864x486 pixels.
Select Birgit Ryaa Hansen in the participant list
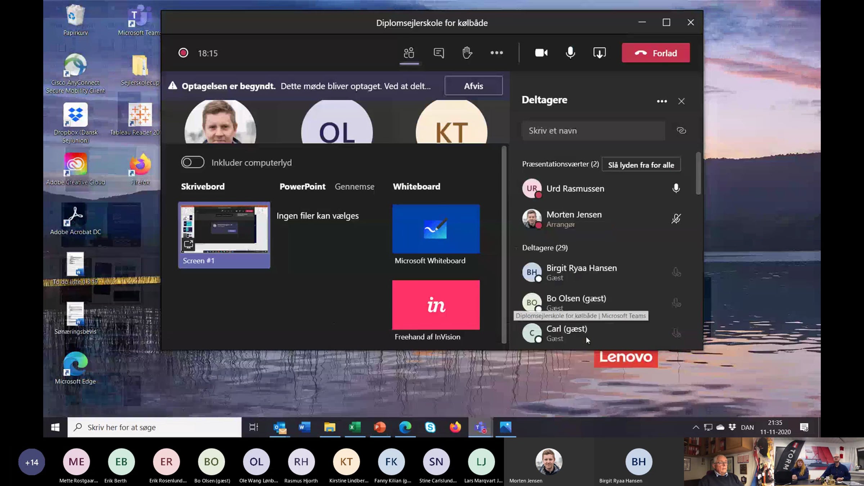(x=601, y=272)
